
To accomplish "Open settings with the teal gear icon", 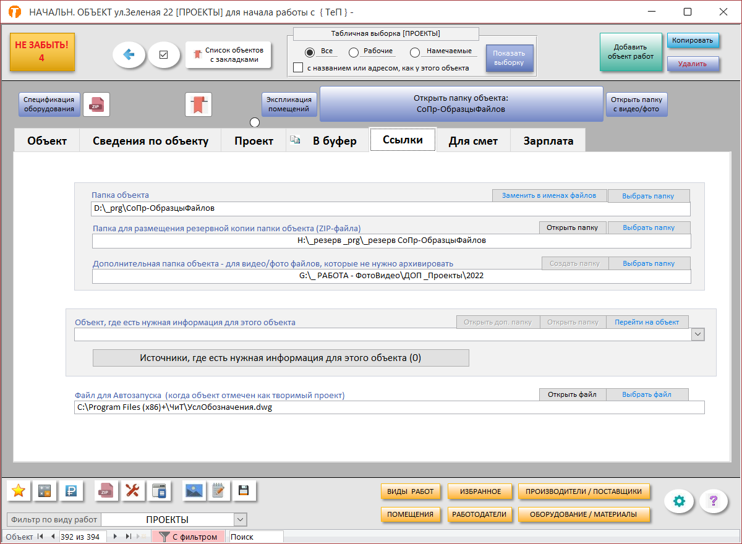I will [x=679, y=501].
